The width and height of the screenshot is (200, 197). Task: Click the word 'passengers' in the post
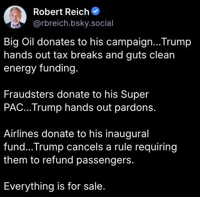(x=104, y=161)
